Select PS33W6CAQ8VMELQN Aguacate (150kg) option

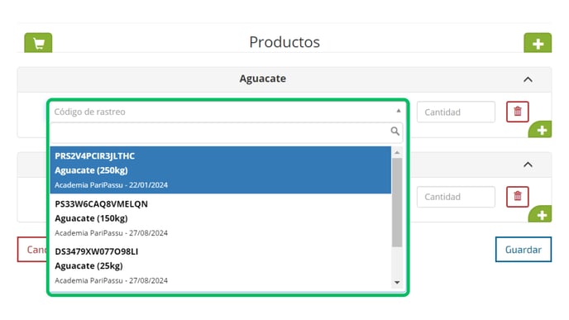click(x=221, y=217)
